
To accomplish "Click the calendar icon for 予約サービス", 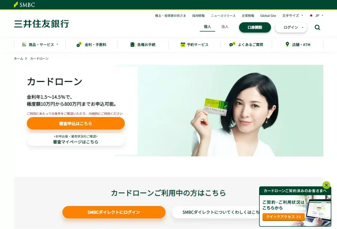I will click(183, 44).
